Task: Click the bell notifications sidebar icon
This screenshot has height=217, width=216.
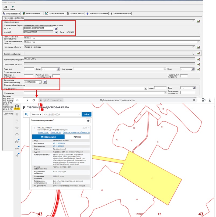Action: (x=17, y=121)
